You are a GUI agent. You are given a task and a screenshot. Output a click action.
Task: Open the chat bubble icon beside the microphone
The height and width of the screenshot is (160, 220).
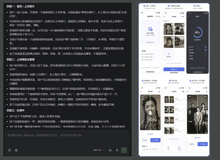coord(110,150)
